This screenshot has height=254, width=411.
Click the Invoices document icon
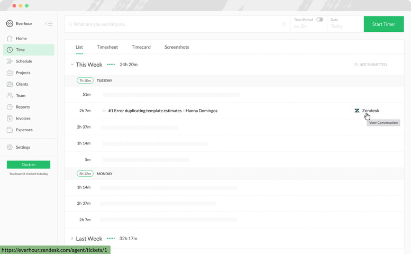pyautogui.click(x=10, y=119)
